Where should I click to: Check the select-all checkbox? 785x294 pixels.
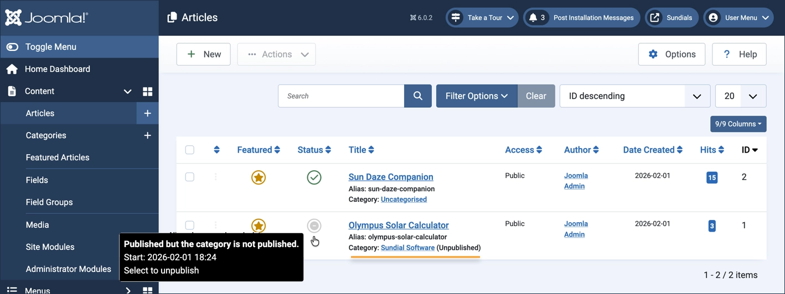tap(189, 150)
